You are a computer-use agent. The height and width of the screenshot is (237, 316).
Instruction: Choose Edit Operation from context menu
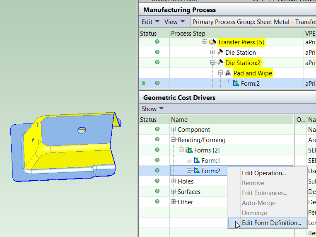(264, 173)
